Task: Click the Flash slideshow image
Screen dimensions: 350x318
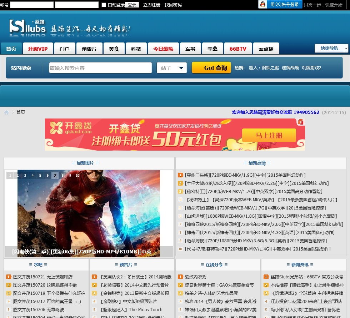Action: click(x=89, y=213)
